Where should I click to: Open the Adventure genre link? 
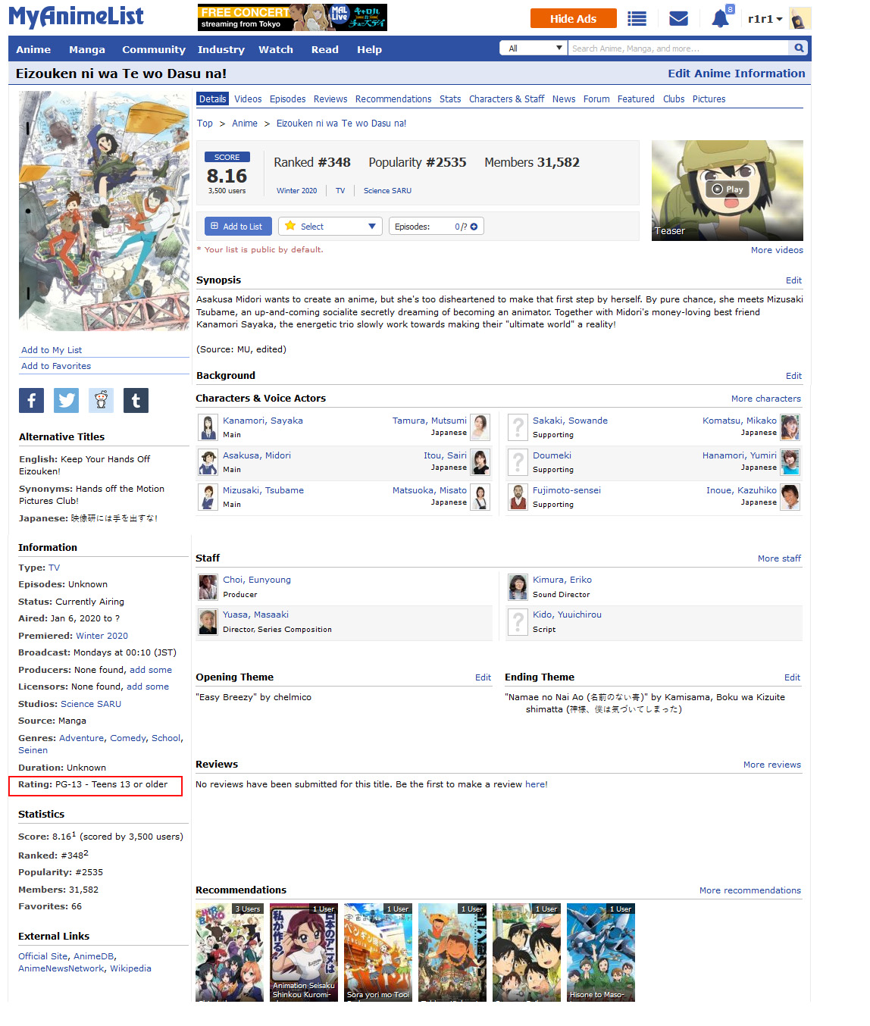coord(82,738)
